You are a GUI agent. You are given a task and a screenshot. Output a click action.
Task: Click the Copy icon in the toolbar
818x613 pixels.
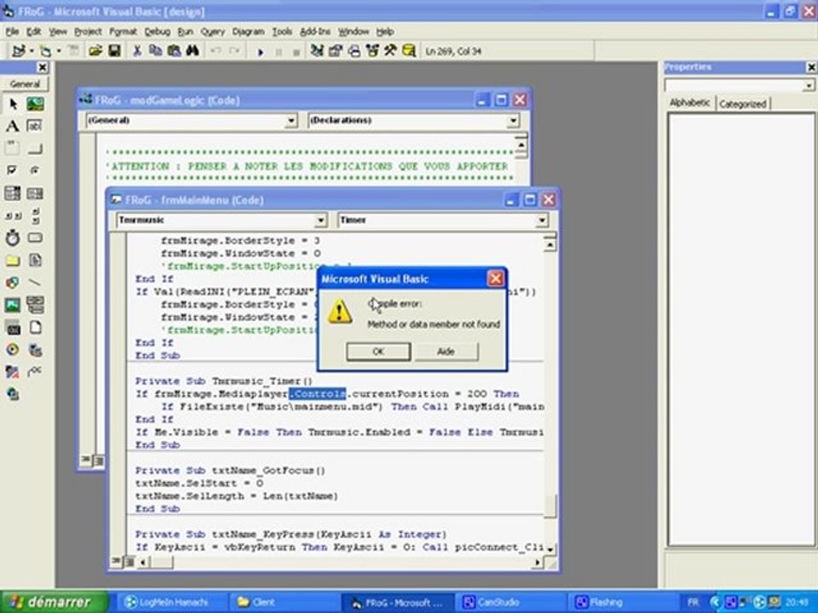tap(155, 50)
